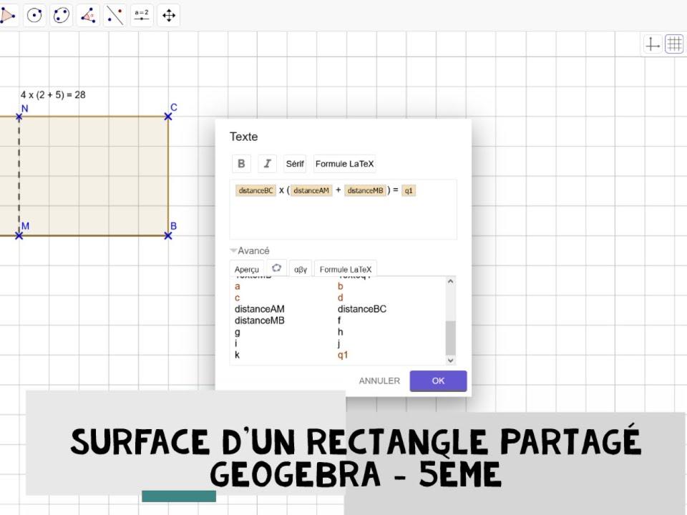Toggle the grid display
This screenshot has width=687, height=515.
coord(672,44)
